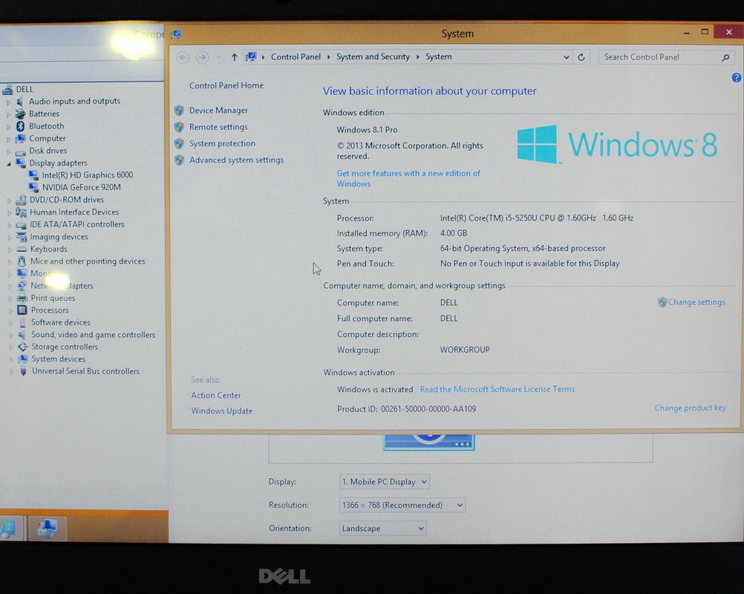Click the shield icon beside Remote settings
The width and height of the screenshot is (744, 594).
pos(180,127)
